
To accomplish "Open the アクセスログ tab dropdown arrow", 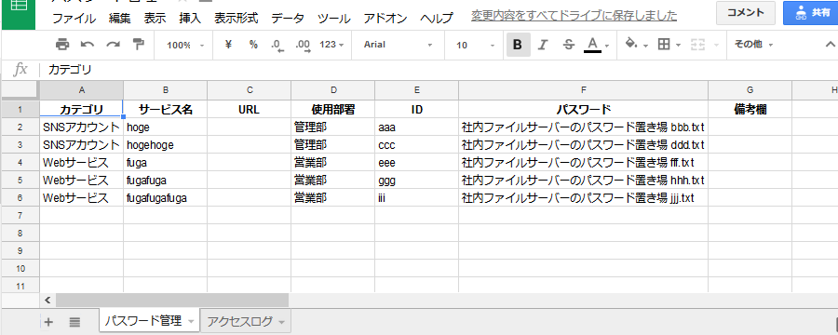I will [x=281, y=322].
